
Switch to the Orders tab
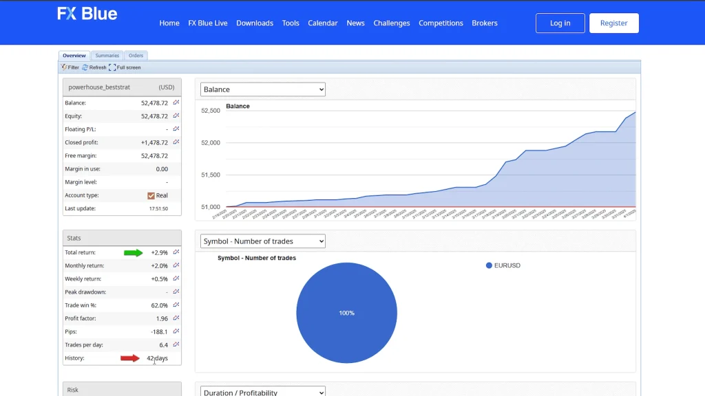click(136, 56)
